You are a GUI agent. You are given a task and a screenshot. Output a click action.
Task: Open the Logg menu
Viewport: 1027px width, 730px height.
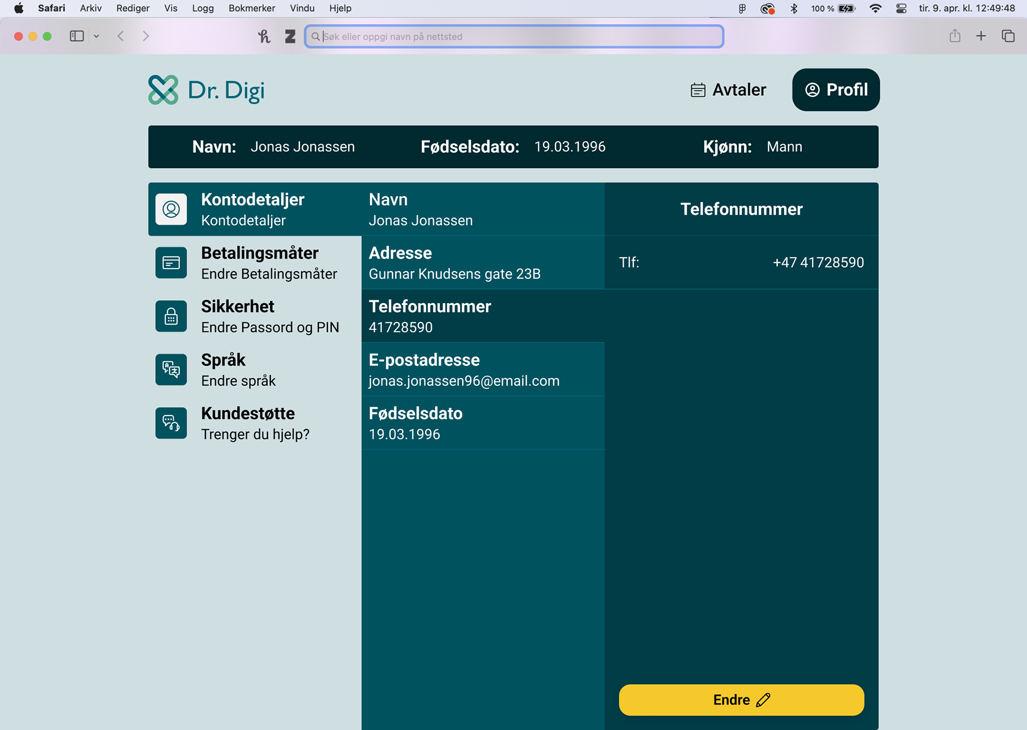coord(203,8)
